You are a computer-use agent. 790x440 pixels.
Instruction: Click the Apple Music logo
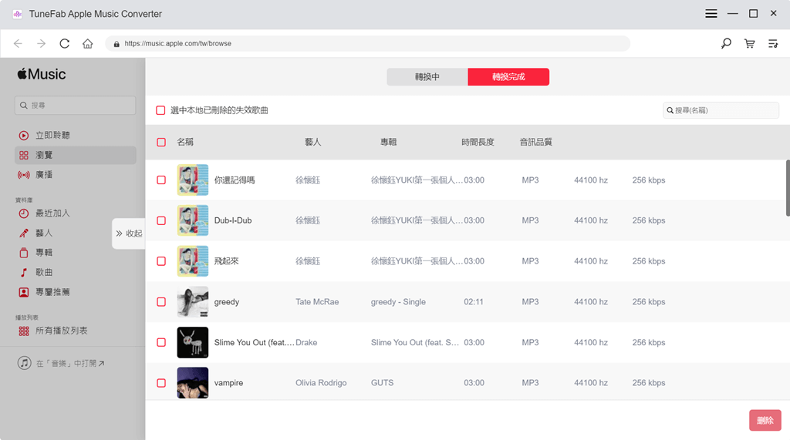[42, 74]
